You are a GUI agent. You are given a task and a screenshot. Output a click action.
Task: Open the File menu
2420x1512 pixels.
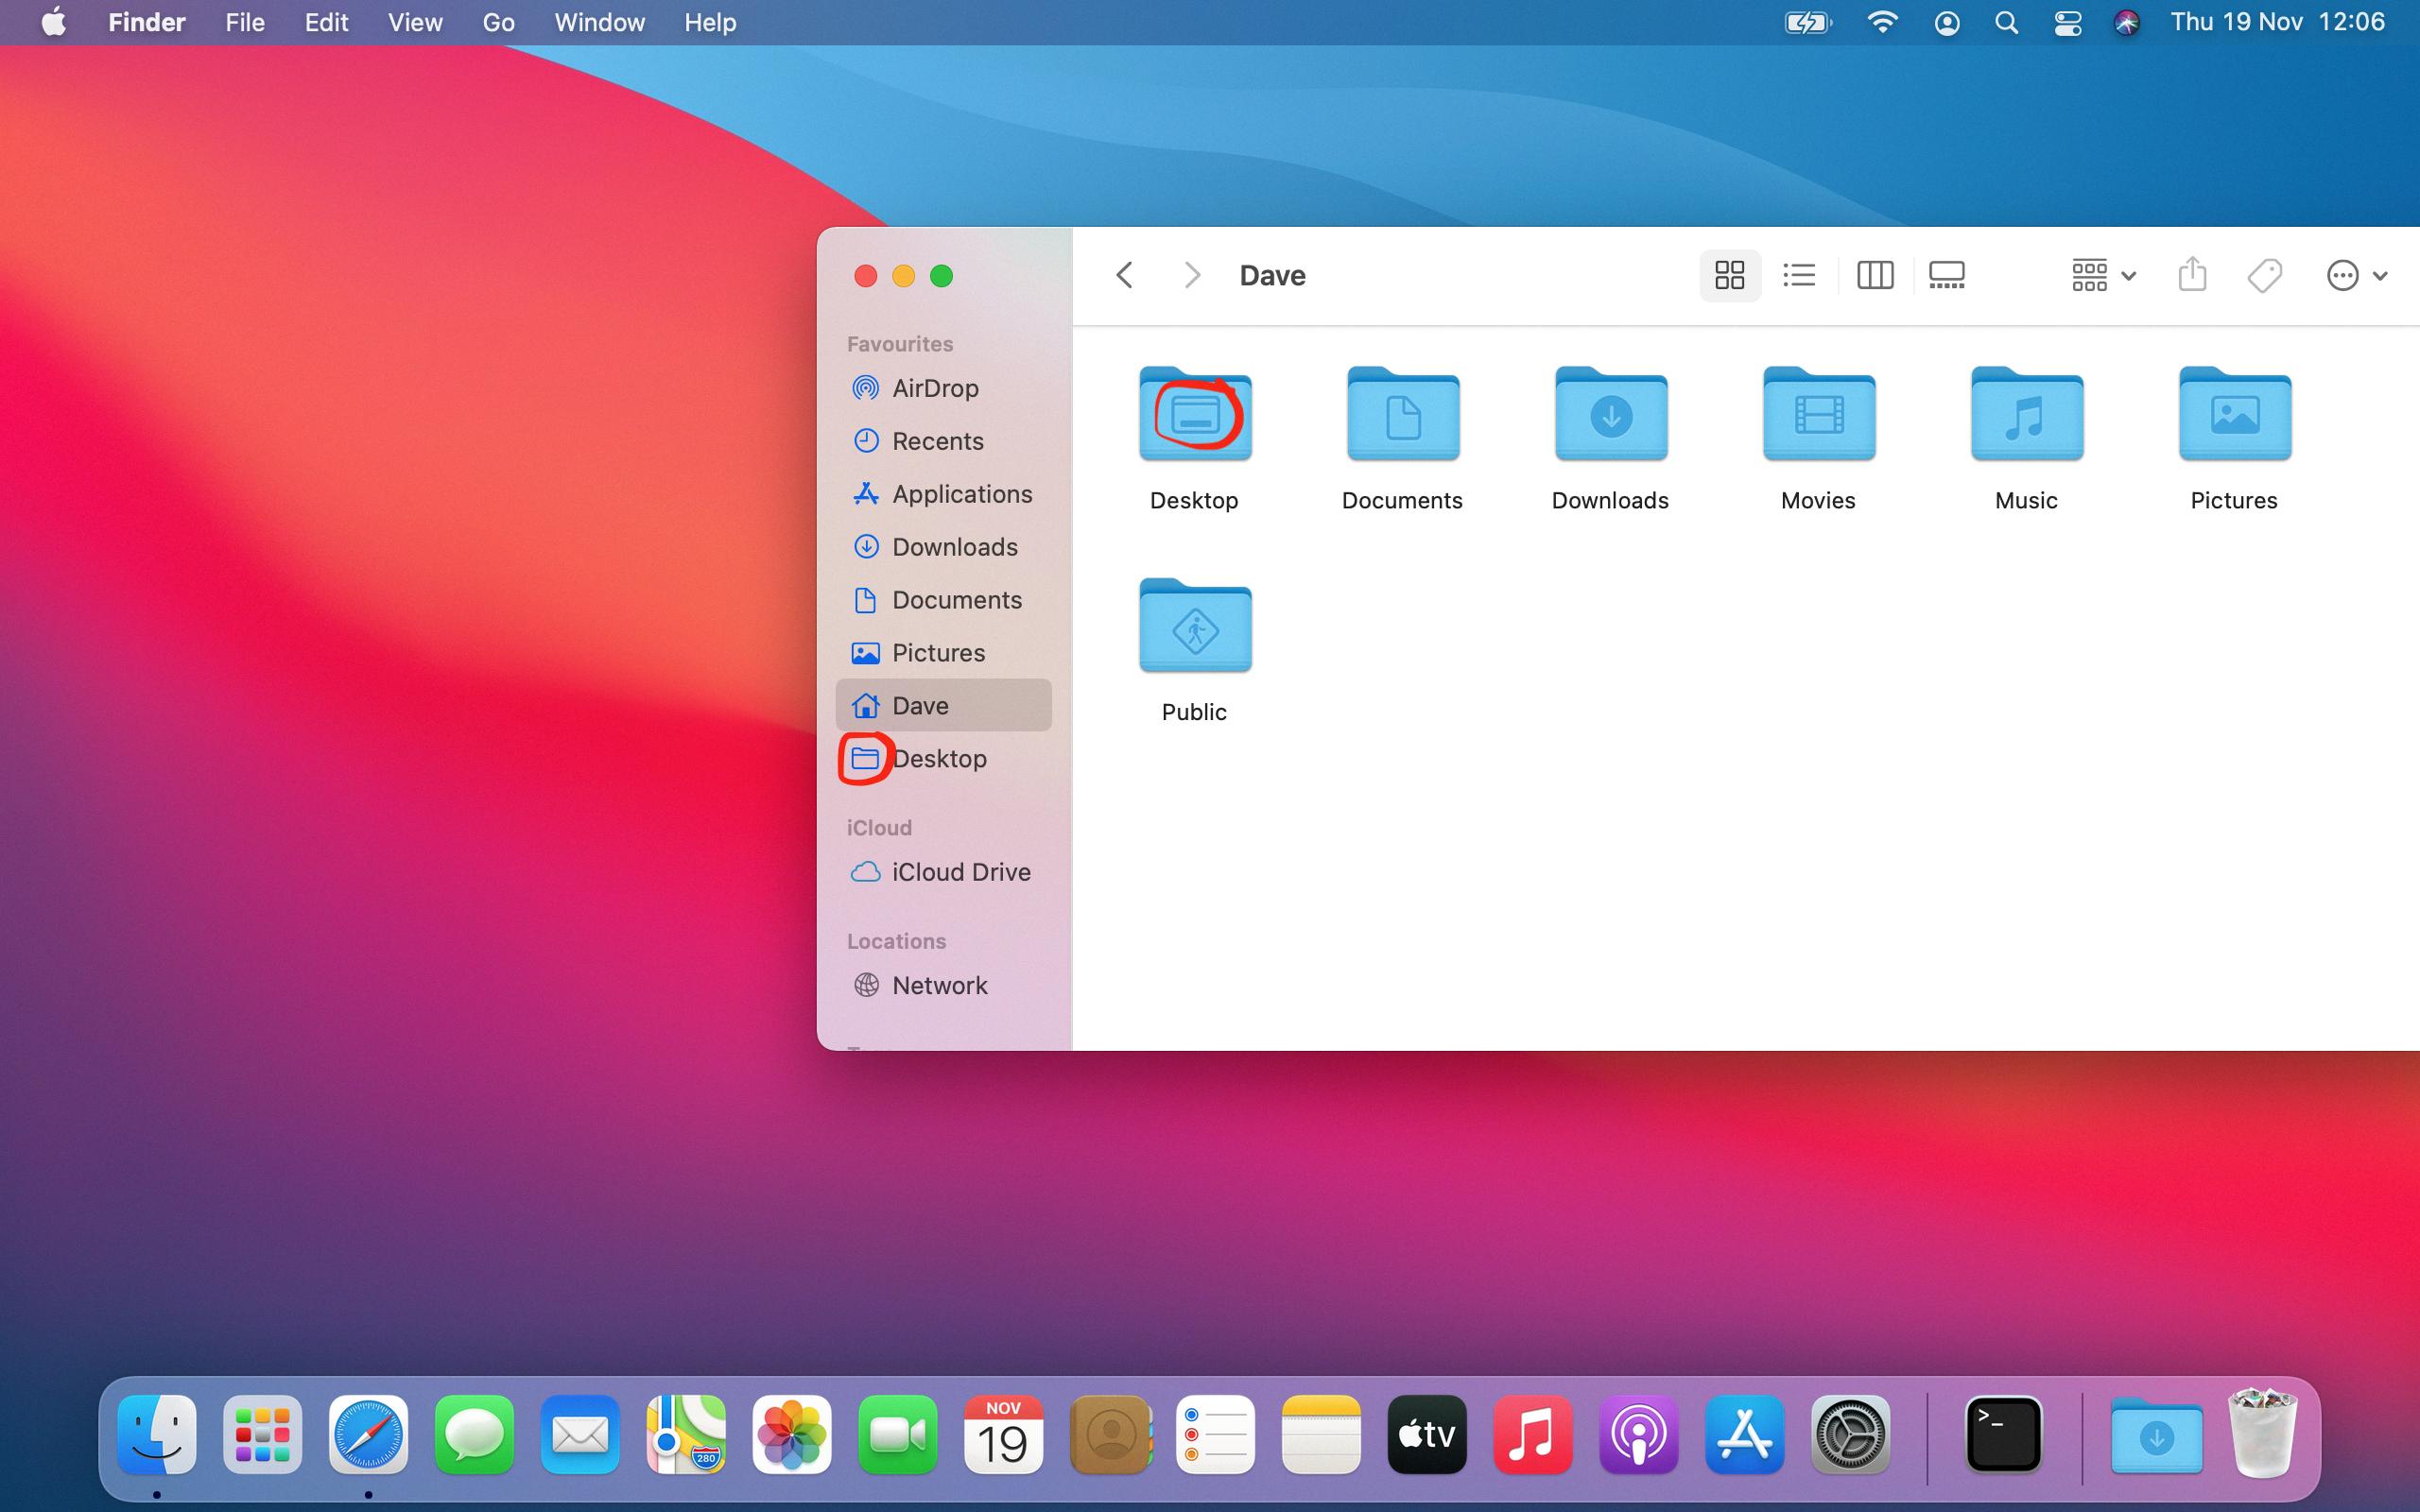245,22
